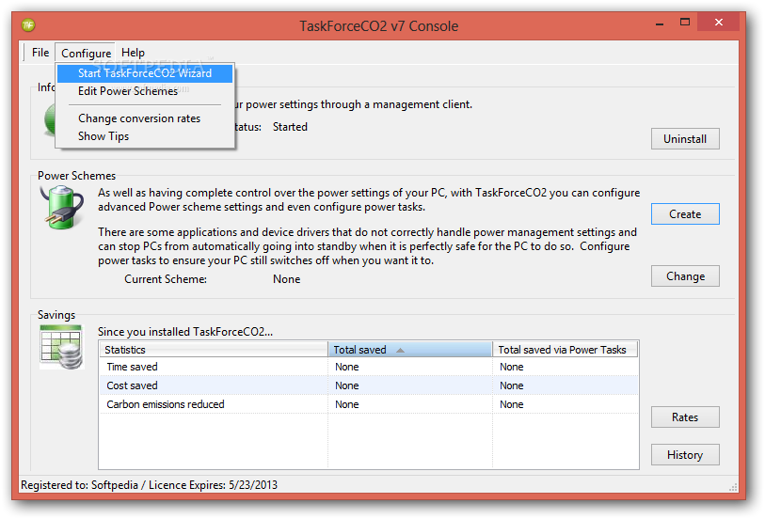Viewport: 765px width, 519px height.
Task: Close the Configure menu
Action: tap(86, 53)
